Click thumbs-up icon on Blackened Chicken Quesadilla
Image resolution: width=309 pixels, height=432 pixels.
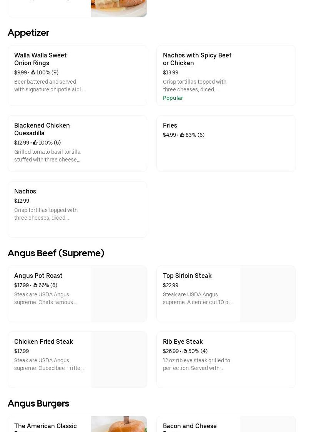pos(35,143)
